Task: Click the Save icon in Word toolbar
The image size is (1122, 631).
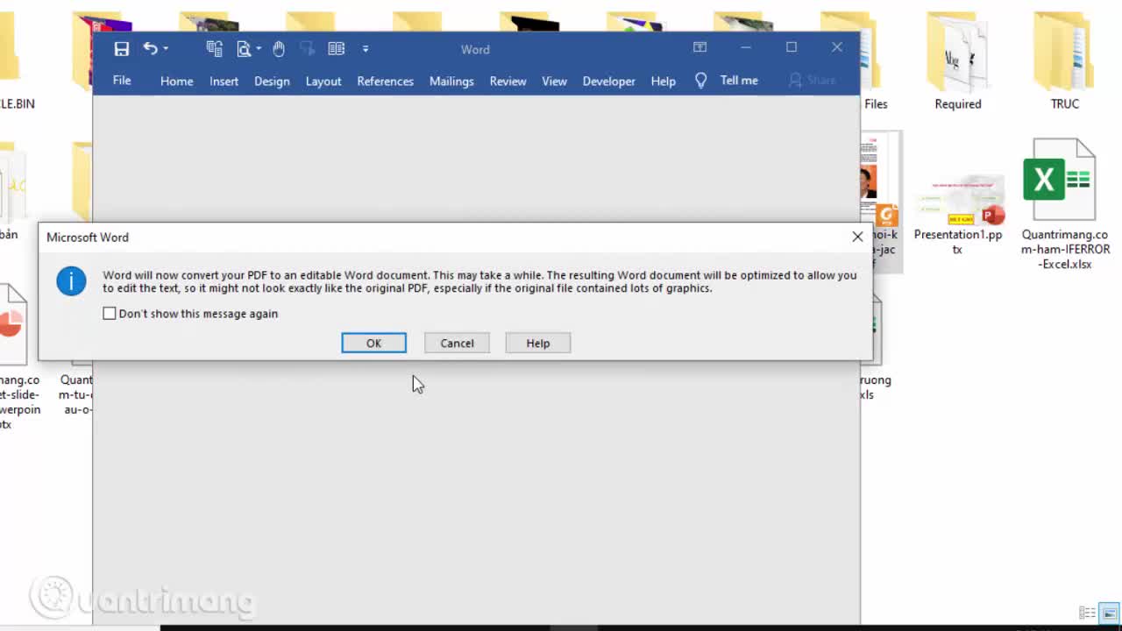Action: [x=122, y=49]
